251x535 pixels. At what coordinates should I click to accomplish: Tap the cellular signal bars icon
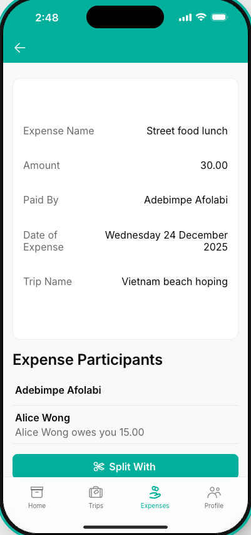[x=185, y=18]
